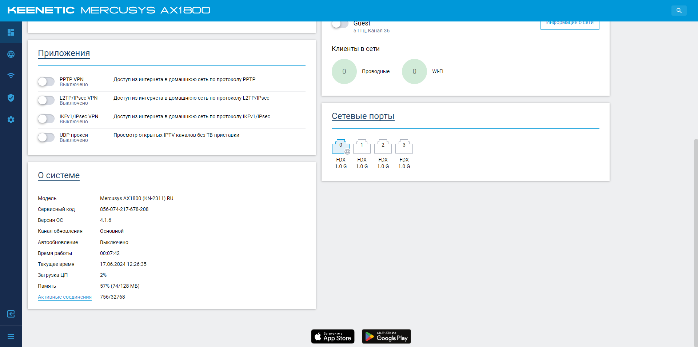Click the uptime value 00:07:42
698x347 pixels.
[110, 253]
